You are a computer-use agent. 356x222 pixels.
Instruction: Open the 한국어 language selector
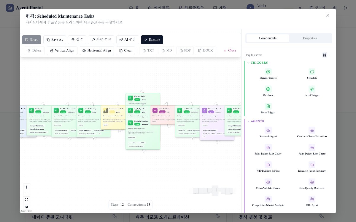click(x=317, y=8)
